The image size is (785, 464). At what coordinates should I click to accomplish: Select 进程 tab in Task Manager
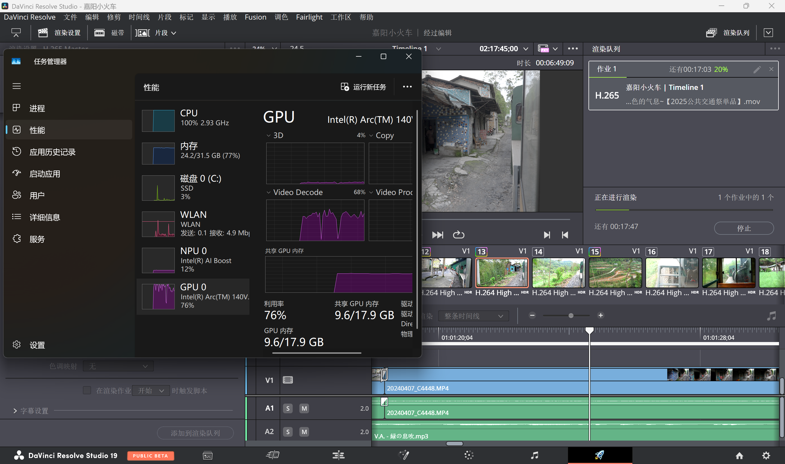click(69, 108)
